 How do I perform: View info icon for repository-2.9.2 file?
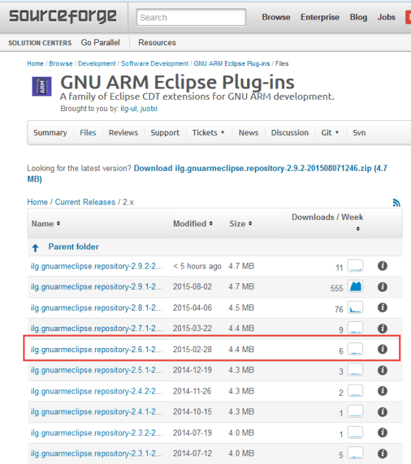[x=383, y=266]
